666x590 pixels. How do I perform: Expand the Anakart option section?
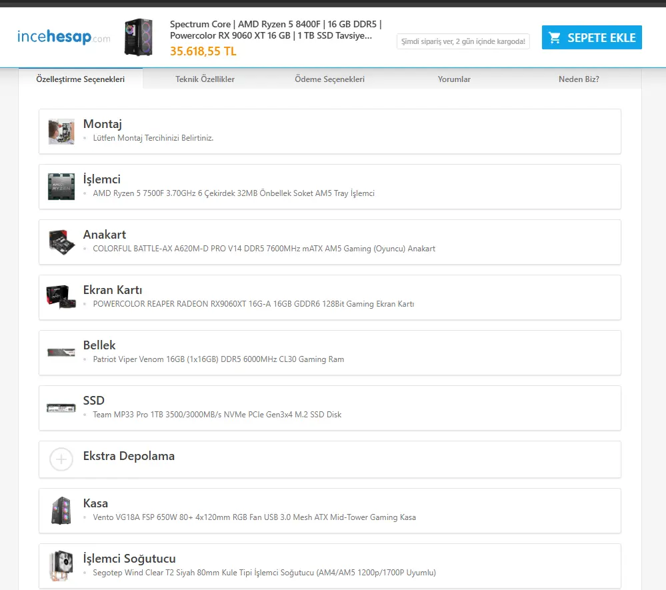[x=329, y=242]
